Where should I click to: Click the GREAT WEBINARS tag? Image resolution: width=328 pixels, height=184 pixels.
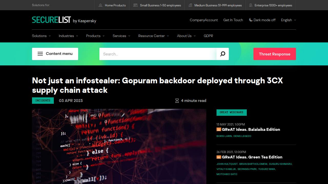(231, 112)
